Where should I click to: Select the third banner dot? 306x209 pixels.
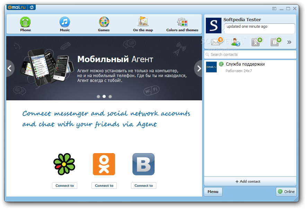(110, 97)
